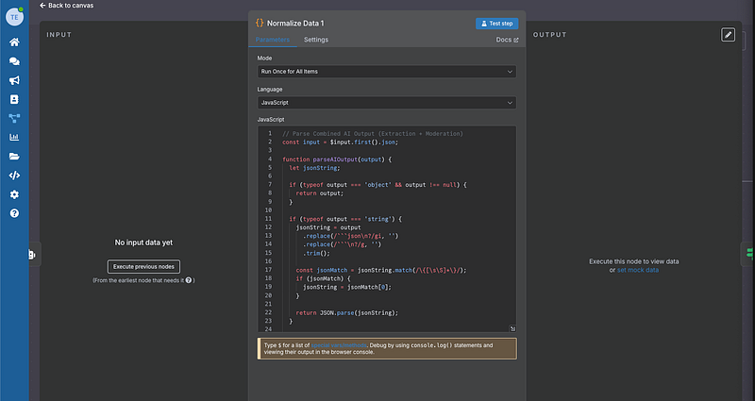This screenshot has width=755, height=401.
Task: Open the chat conversations sidebar icon
Action: (x=14, y=61)
